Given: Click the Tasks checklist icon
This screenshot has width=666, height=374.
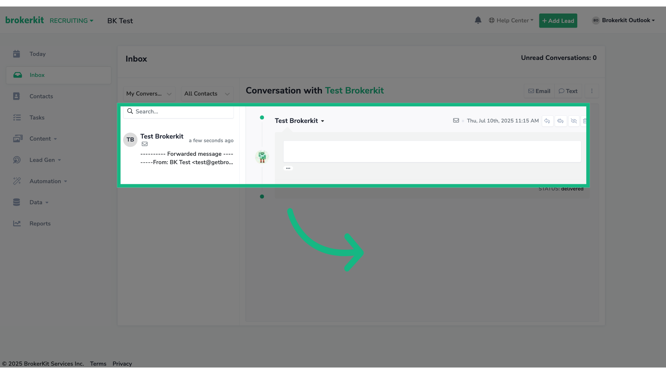Looking at the screenshot, I should 17,118.
